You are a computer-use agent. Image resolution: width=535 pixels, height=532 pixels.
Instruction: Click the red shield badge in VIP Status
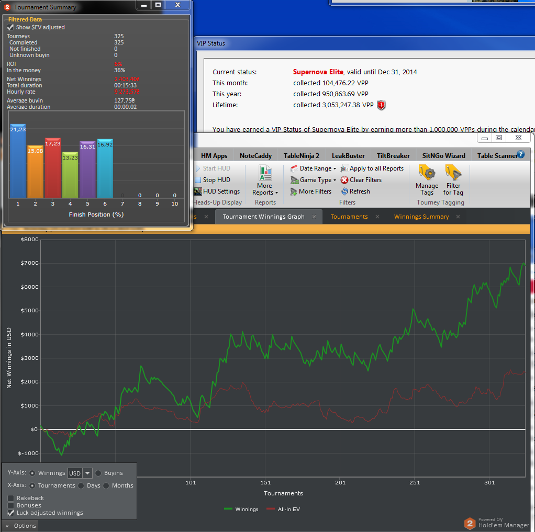click(381, 105)
